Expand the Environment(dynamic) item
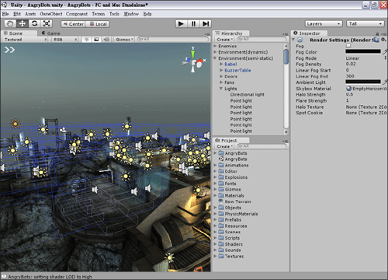 (215, 52)
